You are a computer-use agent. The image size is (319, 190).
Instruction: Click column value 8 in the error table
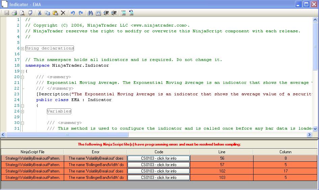(x=286, y=158)
